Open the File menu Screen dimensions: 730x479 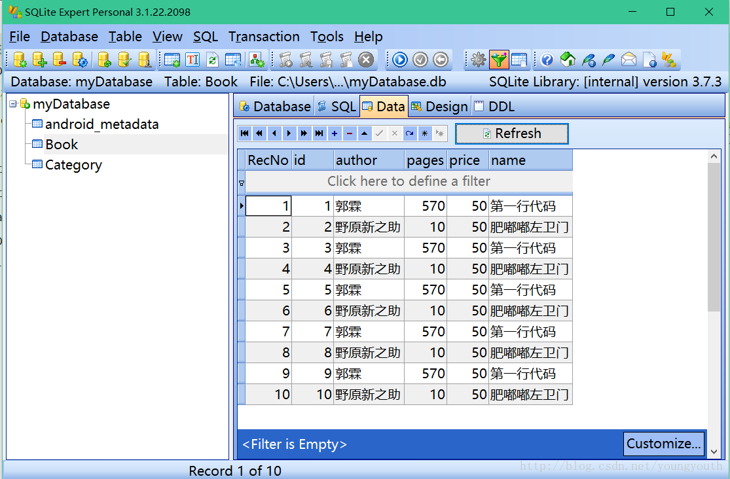click(x=20, y=37)
